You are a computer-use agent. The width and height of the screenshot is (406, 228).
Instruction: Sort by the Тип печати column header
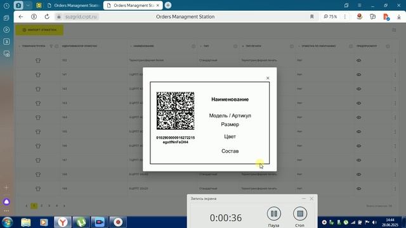point(253,46)
